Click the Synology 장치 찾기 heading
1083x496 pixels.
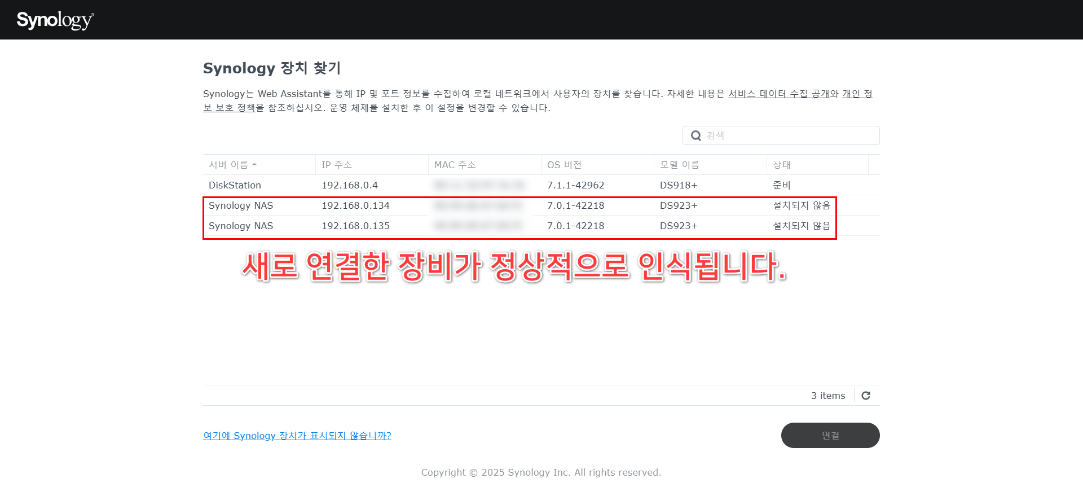pyautogui.click(x=272, y=68)
